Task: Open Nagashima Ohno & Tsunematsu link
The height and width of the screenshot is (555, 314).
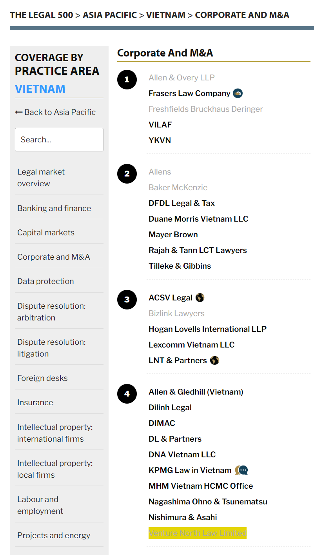Action: pyautogui.click(x=208, y=502)
